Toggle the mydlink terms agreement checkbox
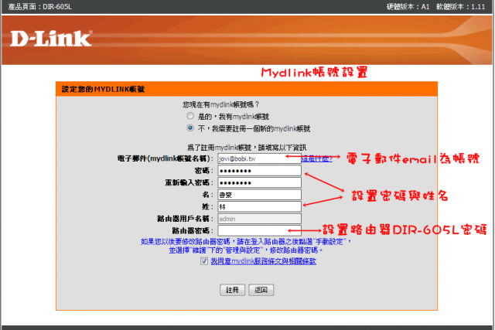This screenshot has height=330, width=495. click(204, 261)
